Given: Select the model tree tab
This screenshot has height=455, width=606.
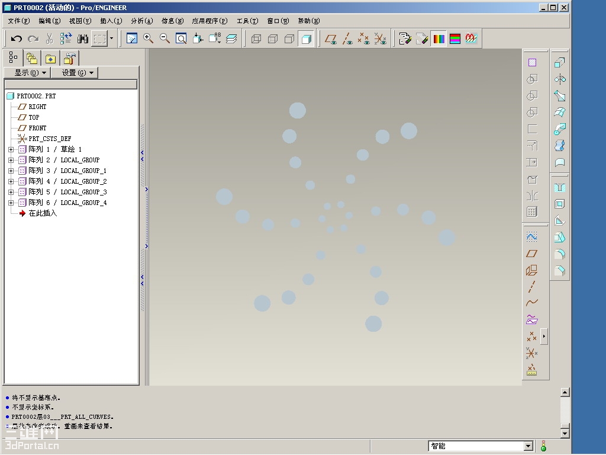Looking at the screenshot, I should pos(13,57).
